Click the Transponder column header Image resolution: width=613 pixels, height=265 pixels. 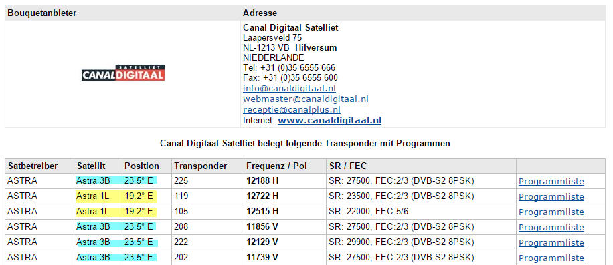coord(207,166)
